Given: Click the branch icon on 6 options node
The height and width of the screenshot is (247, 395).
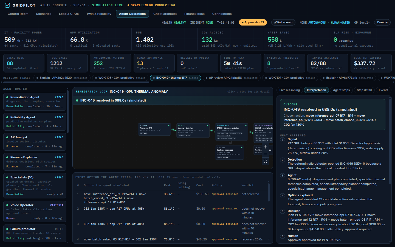Looking at the screenshot, I should 218,148.
